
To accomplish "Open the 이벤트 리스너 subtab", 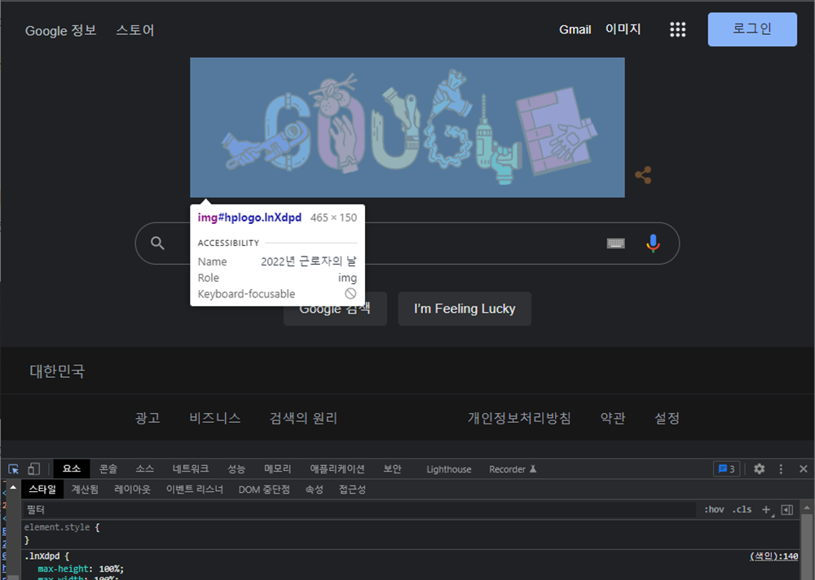I will pos(195,489).
